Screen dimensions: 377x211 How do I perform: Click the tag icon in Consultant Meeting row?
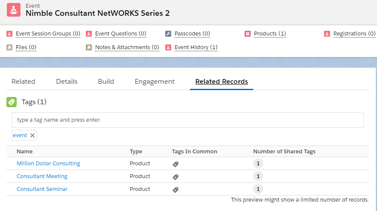(x=175, y=177)
